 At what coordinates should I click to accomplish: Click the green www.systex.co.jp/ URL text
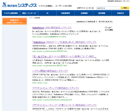coord(40,83)
